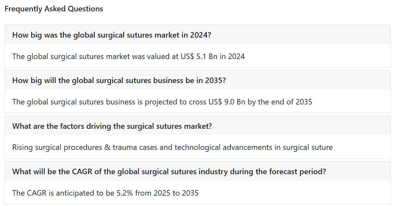This screenshot has width=393, height=206.
Task: Click the 'projected to cross' answer sentence
Action: tap(162, 102)
